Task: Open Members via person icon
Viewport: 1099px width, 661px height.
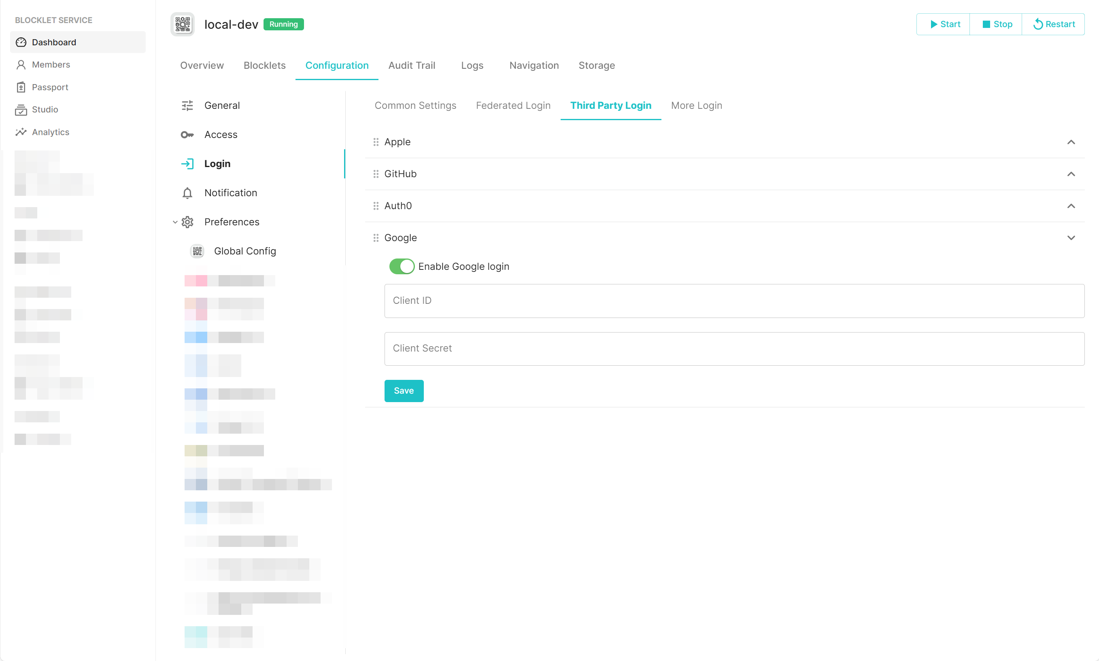Action: 21,65
